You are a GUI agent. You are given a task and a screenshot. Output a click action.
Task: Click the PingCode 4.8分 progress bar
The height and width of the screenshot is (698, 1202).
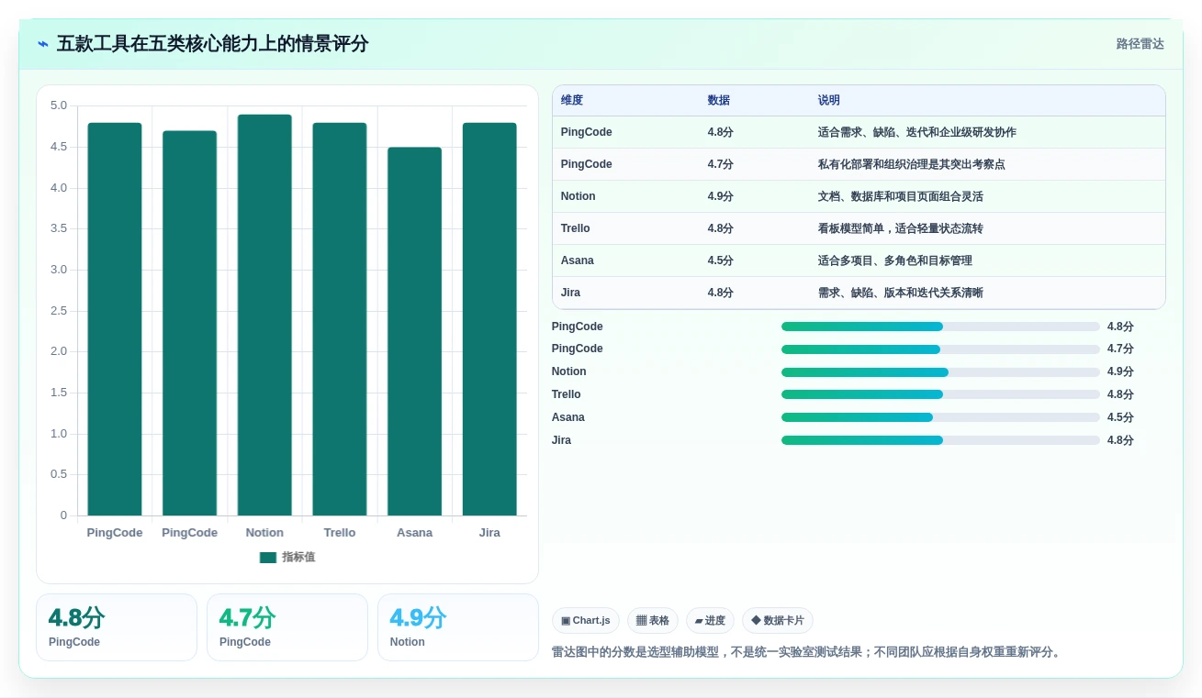[940, 327]
